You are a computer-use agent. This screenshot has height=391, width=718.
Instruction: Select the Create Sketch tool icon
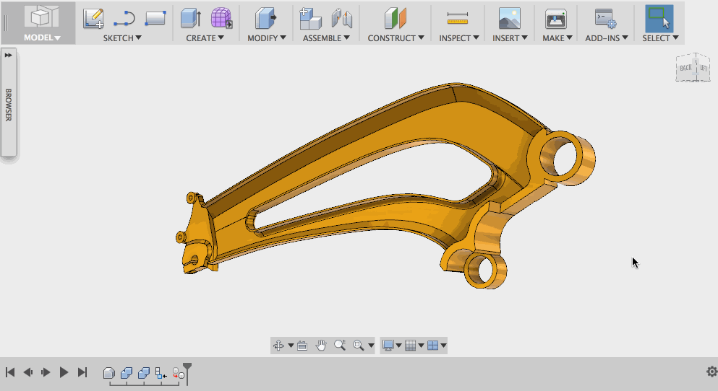pos(93,19)
